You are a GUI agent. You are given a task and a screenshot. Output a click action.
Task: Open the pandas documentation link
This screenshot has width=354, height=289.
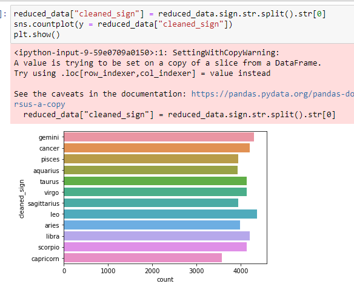273,94
